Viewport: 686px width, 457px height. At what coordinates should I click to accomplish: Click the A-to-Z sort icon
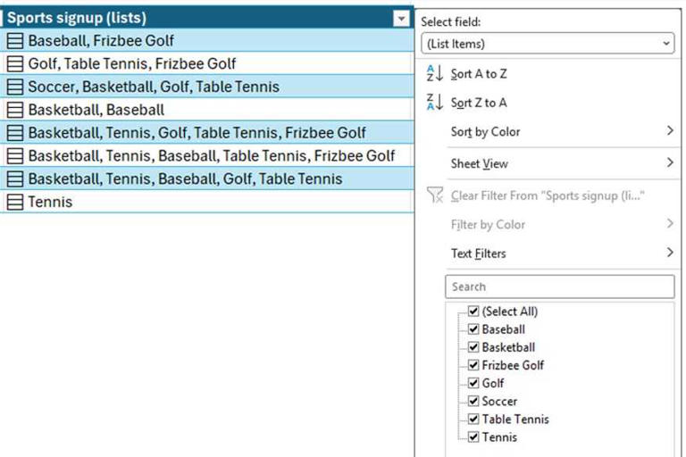click(435, 73)
